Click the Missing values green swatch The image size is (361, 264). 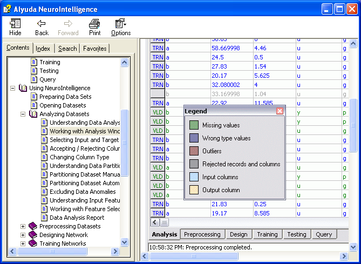click(x=194, y=125)
